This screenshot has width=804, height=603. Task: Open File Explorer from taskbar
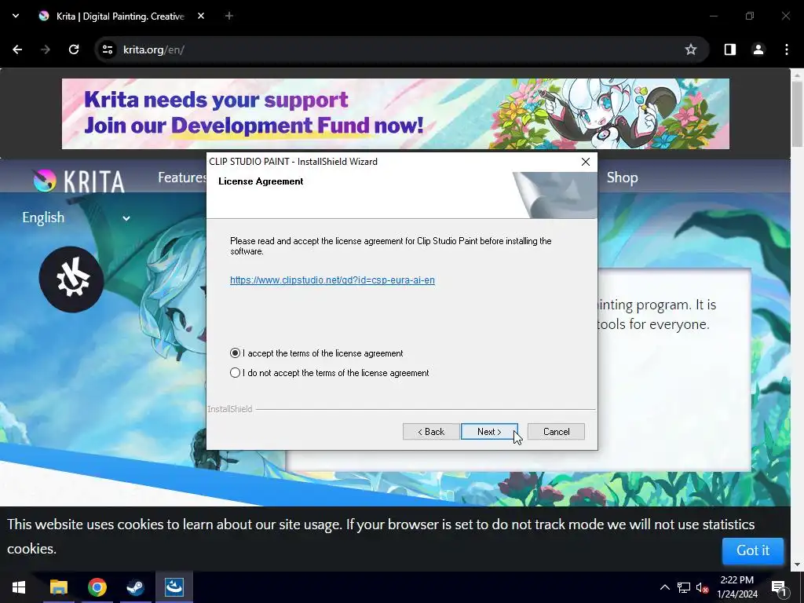tap(58, 587)
